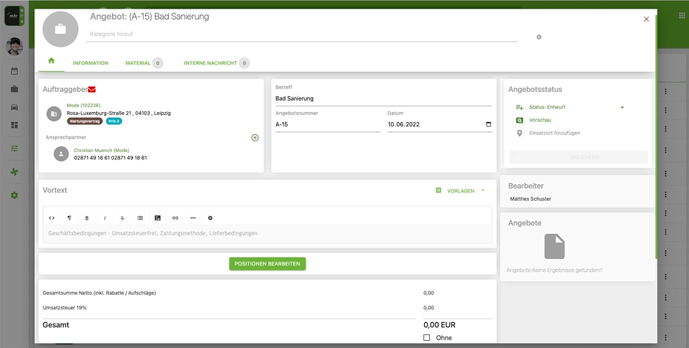
Task: Open the Vorlagen dropdown
Action: (x=460, y=191)
